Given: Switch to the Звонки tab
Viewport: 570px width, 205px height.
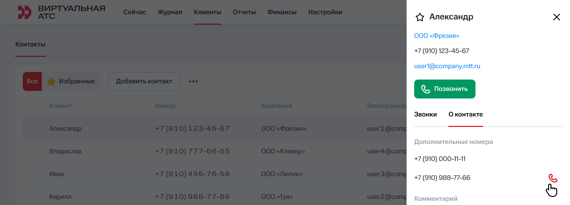Looking at the screenshot, I should coord(425,115).
